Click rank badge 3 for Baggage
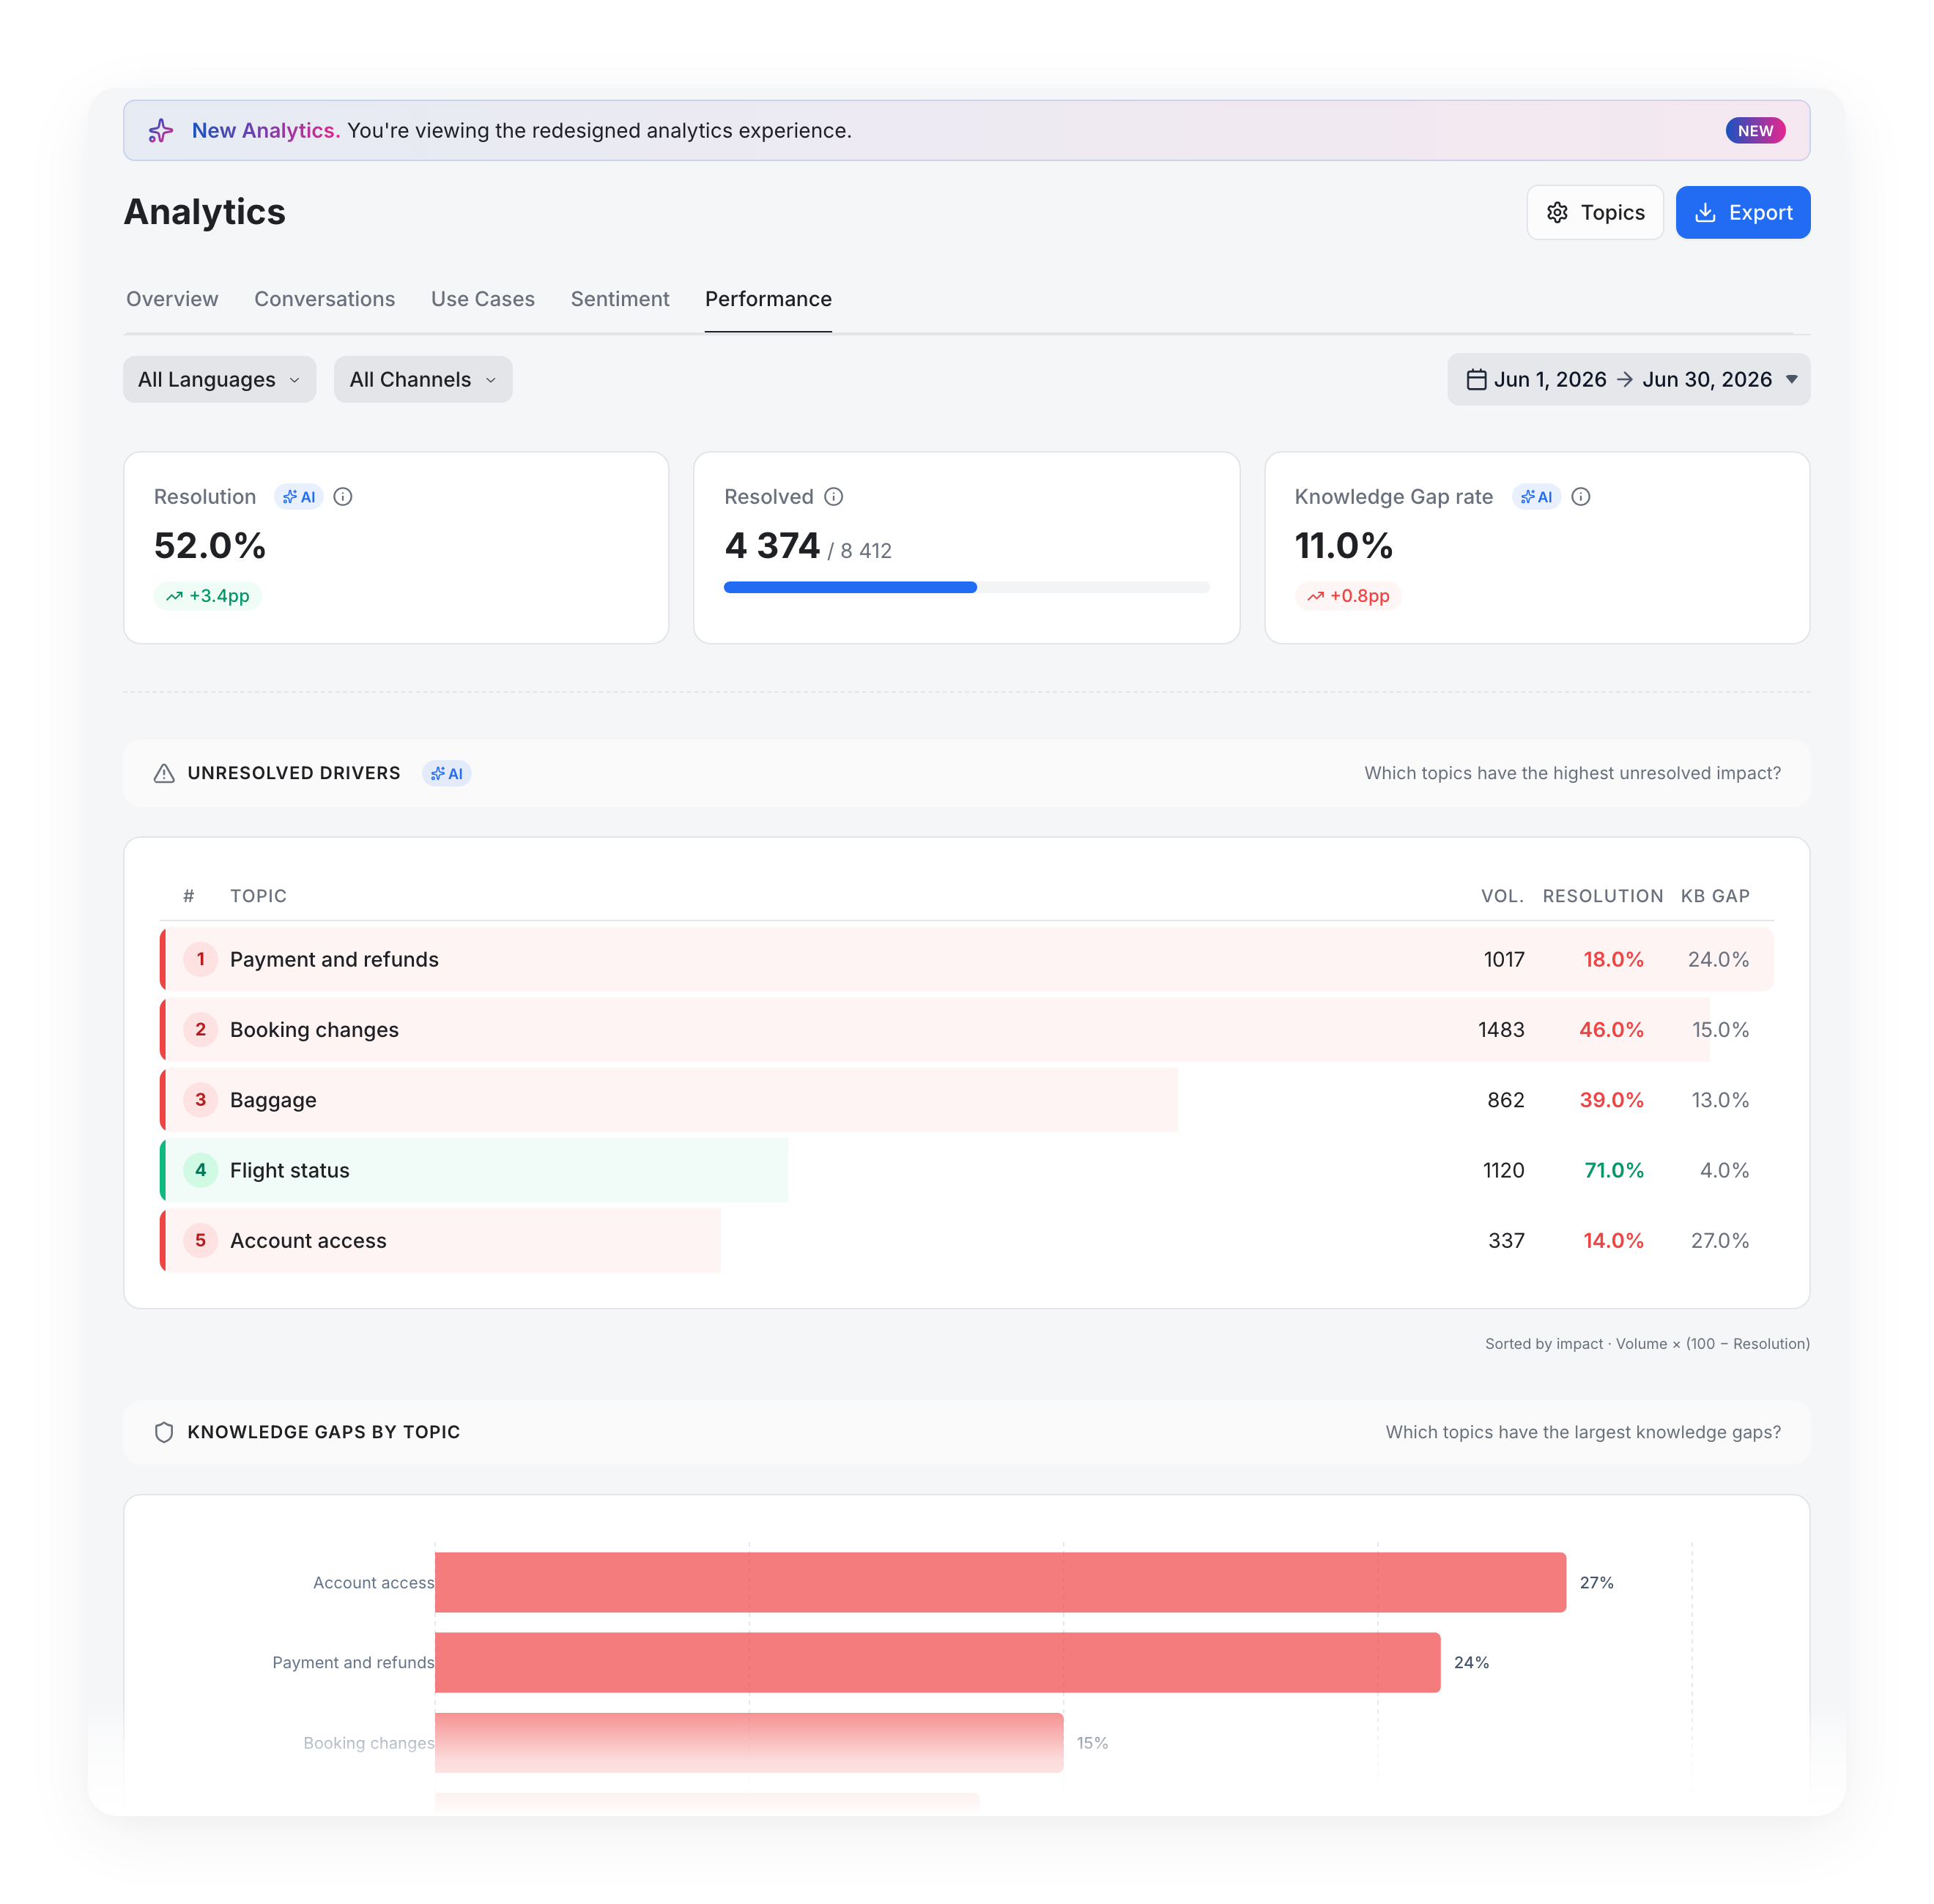This screenshot has width=1934, height=1904. point(200,1099)
